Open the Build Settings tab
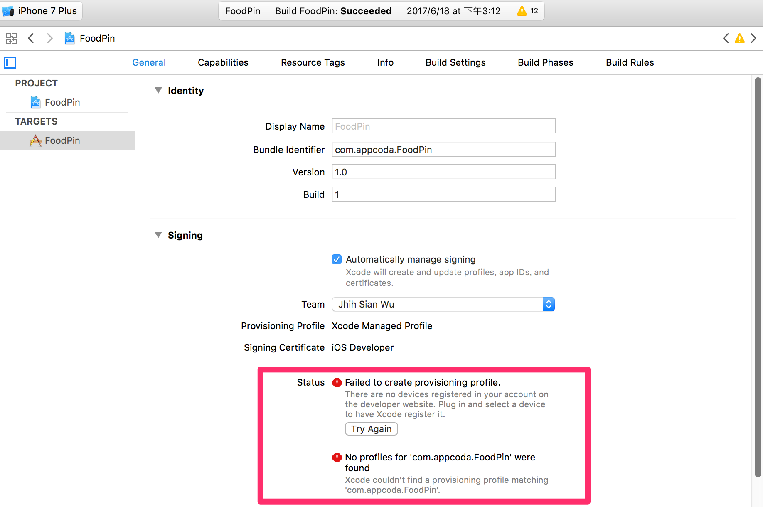763x507 pixels. (455, 62)
